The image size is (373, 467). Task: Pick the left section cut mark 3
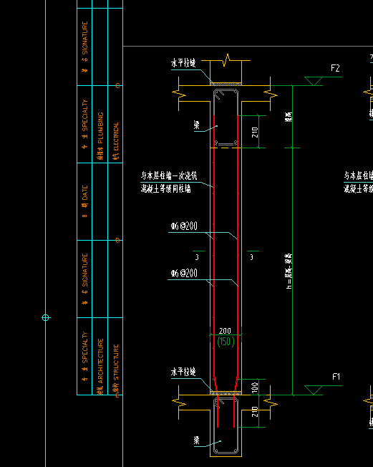198,255
